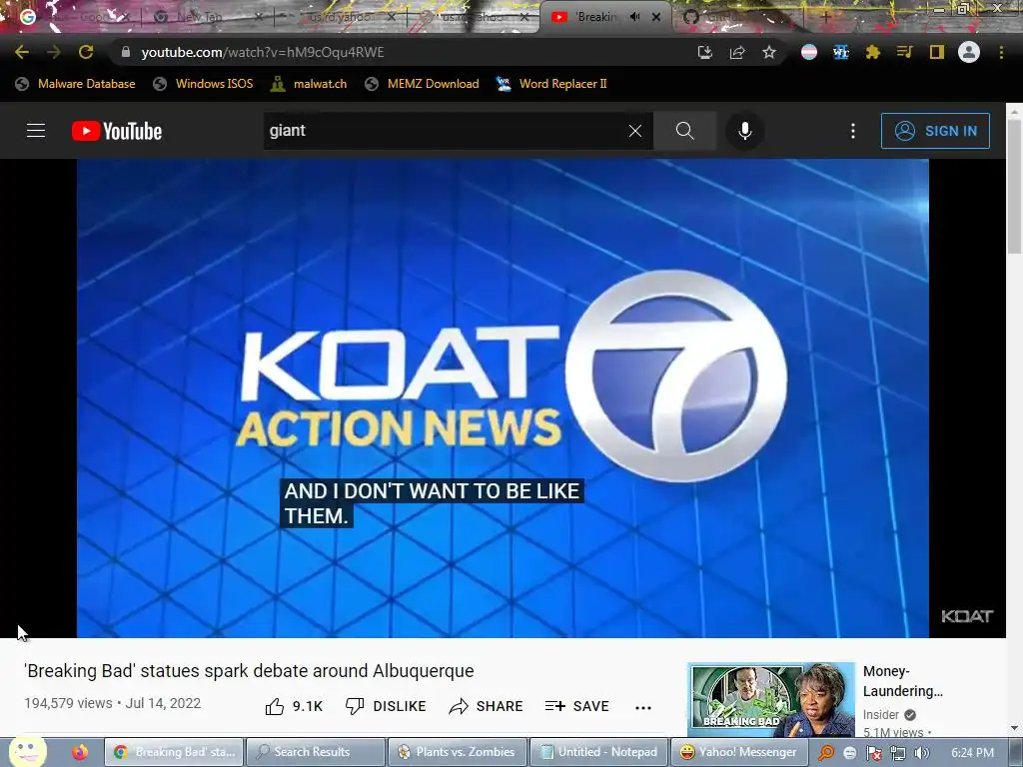Image resolution: width=1023 pixels, height=767 pixels.
Task: Install the app via the address bar download icon
Action: (x=704, y=52)
